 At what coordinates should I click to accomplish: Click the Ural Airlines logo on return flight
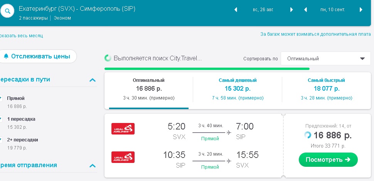coord(123,157)
